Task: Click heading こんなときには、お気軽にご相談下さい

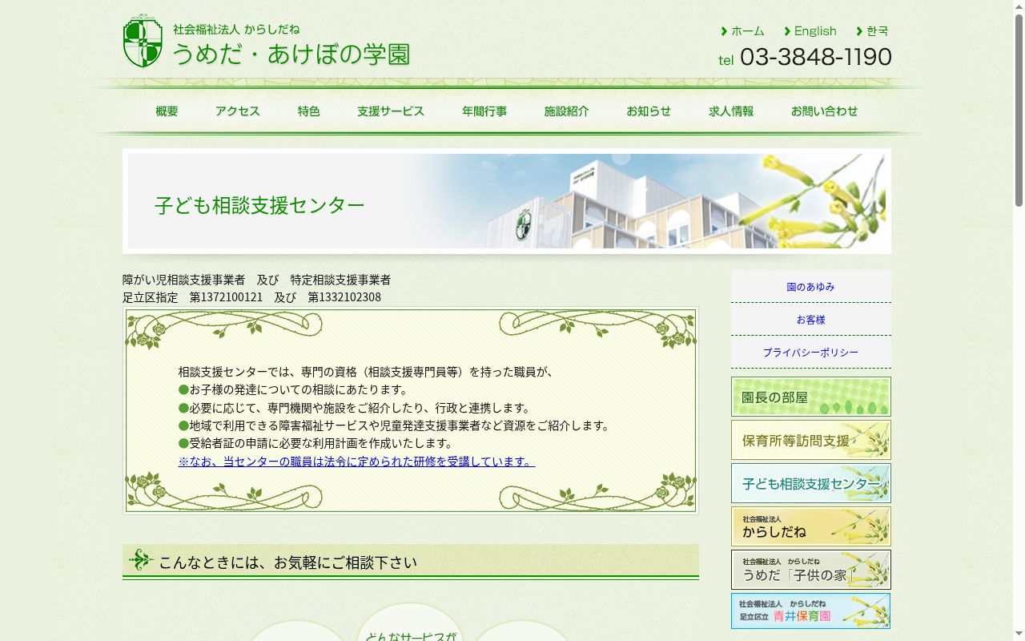Action: [x=287, y=562]
